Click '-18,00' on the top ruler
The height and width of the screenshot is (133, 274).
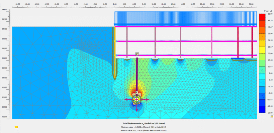coord(17,4)
